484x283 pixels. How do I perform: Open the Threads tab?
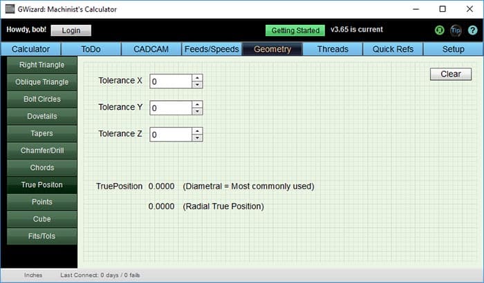(333, 49)
